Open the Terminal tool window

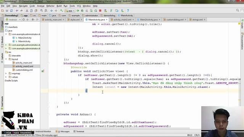[79, 131]
